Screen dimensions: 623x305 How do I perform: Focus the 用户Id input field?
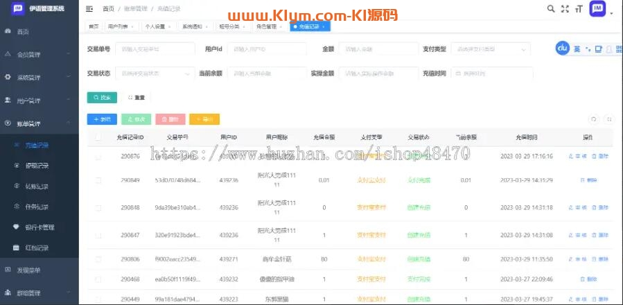[267, 49]
